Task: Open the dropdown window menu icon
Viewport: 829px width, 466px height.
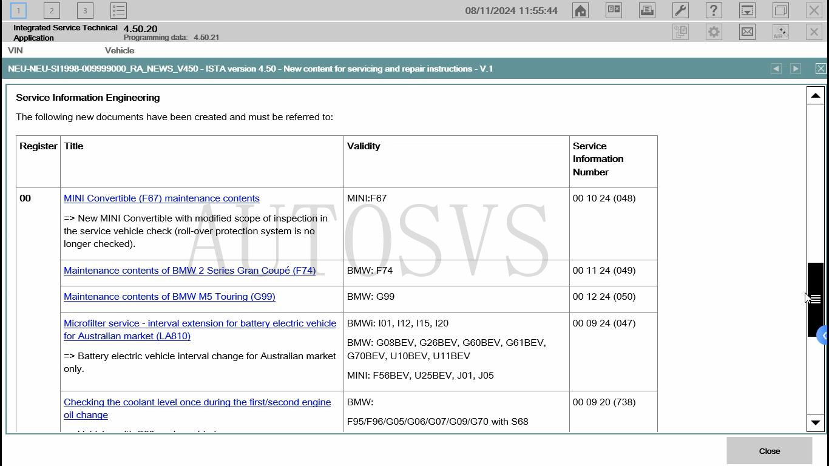Action: pyautogui.click(x=747, y=10)
